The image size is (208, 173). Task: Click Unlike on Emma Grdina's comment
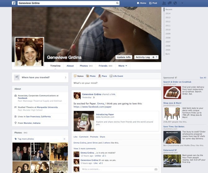coord(98,156)
